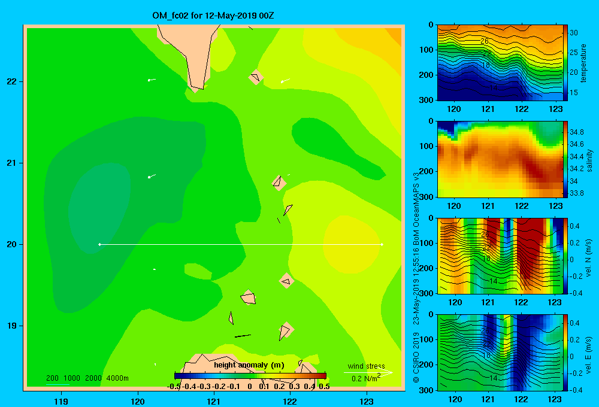The image size is (599, 407).
Task: Click the 14 isotherm label in temperature panel
Action: (494, 88)
